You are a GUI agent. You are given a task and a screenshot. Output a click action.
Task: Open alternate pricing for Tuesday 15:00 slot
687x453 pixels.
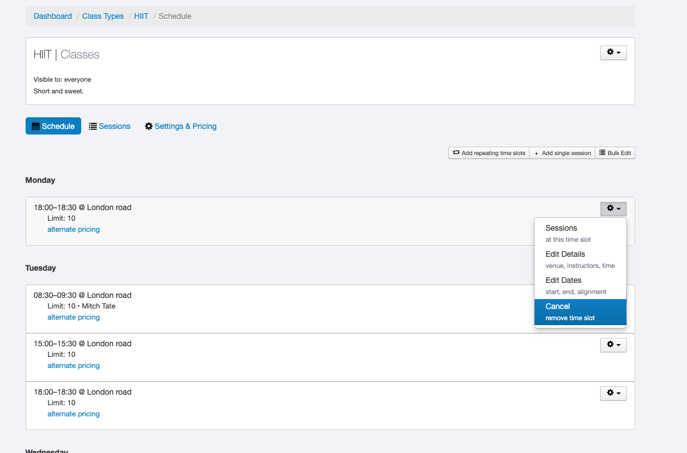73,366
